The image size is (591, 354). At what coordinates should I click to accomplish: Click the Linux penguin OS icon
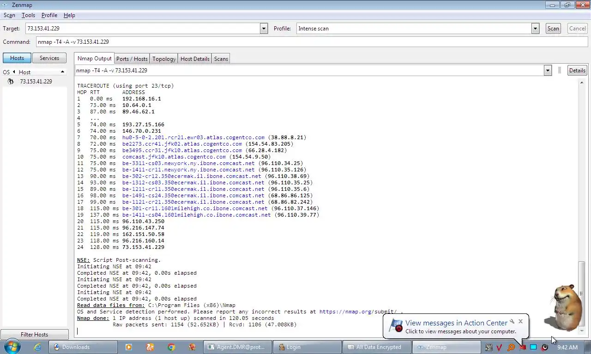pos(10,82)
